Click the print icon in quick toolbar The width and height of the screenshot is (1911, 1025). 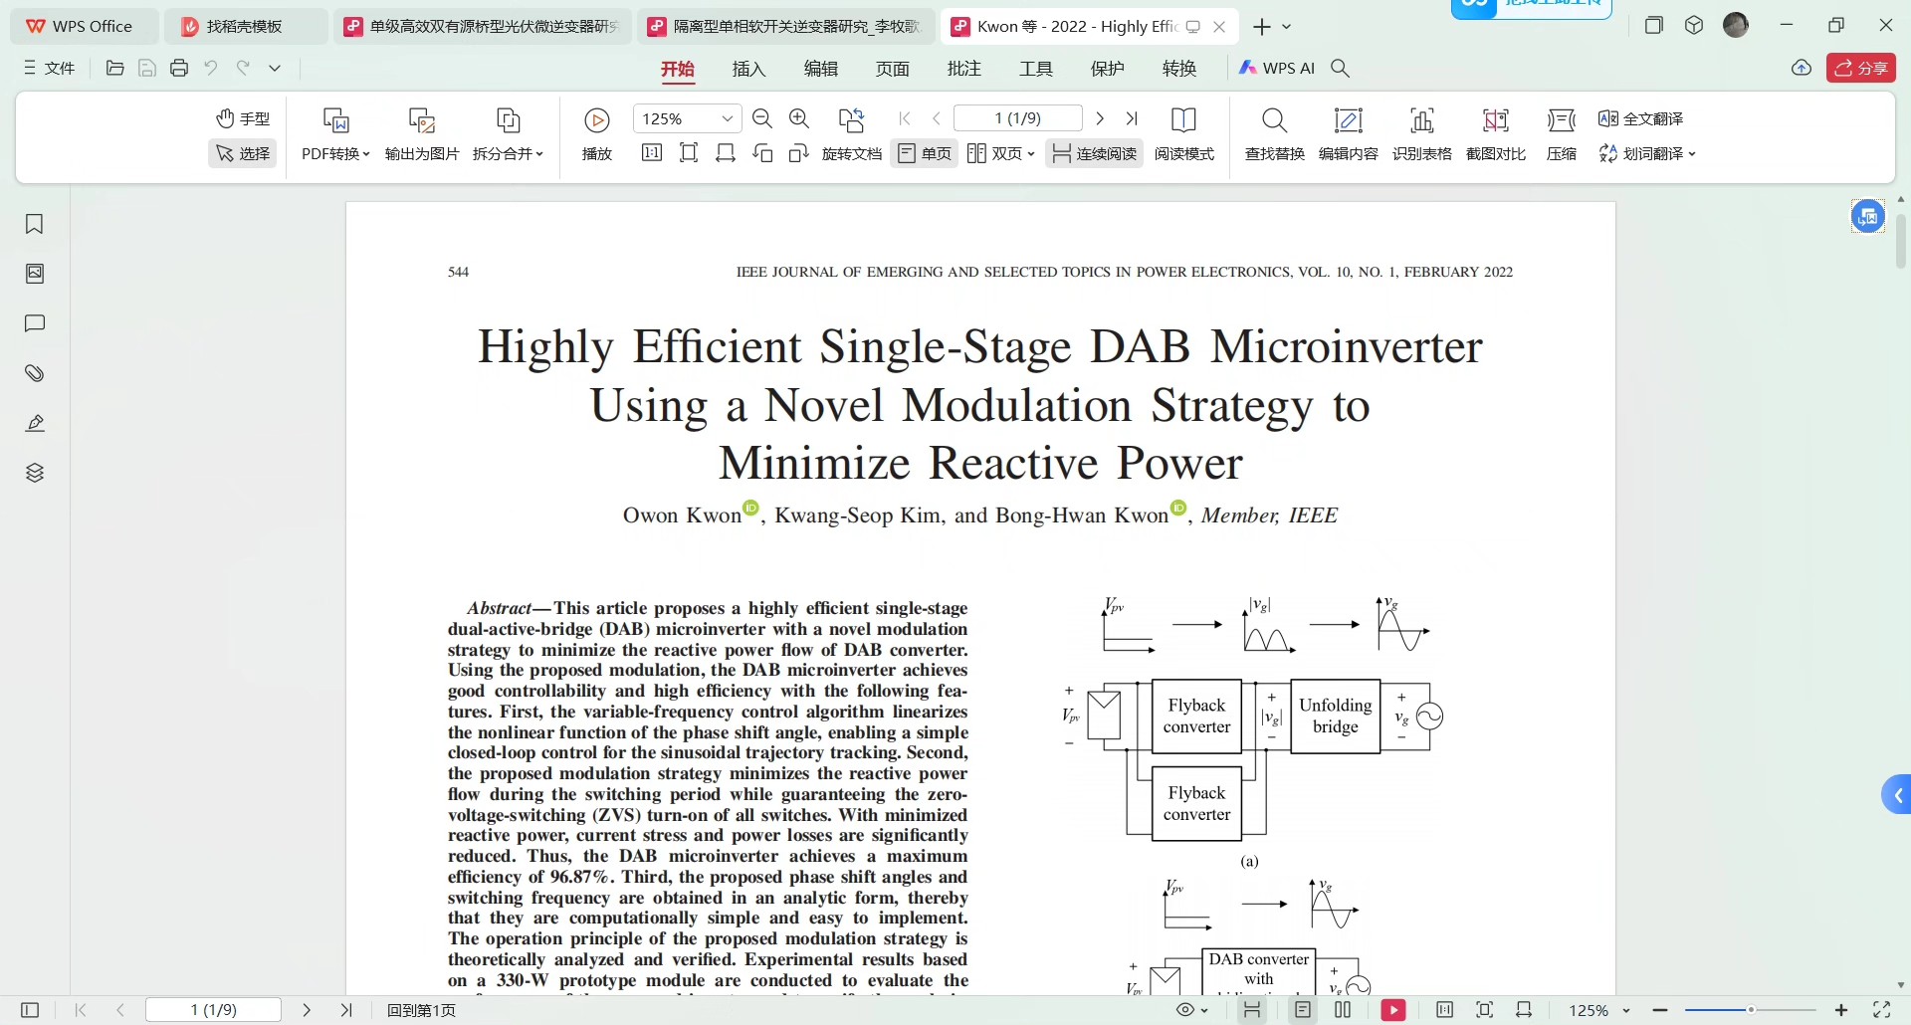pos(179,68)
